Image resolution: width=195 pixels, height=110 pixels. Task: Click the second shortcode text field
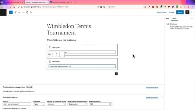82,66
